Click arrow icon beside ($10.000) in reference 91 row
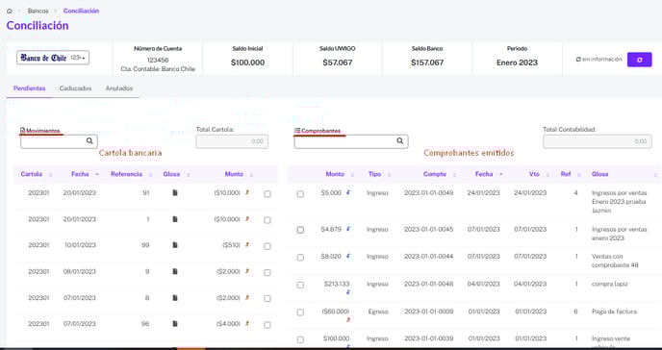Screen dimensions: 662x350 point(247,192)
